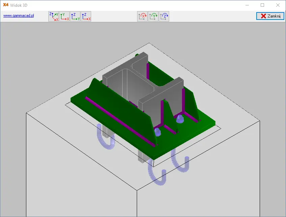This screenshot has width=286, height=217.
Task: Rotate the model around the Z axis
Action: (164, 16)
